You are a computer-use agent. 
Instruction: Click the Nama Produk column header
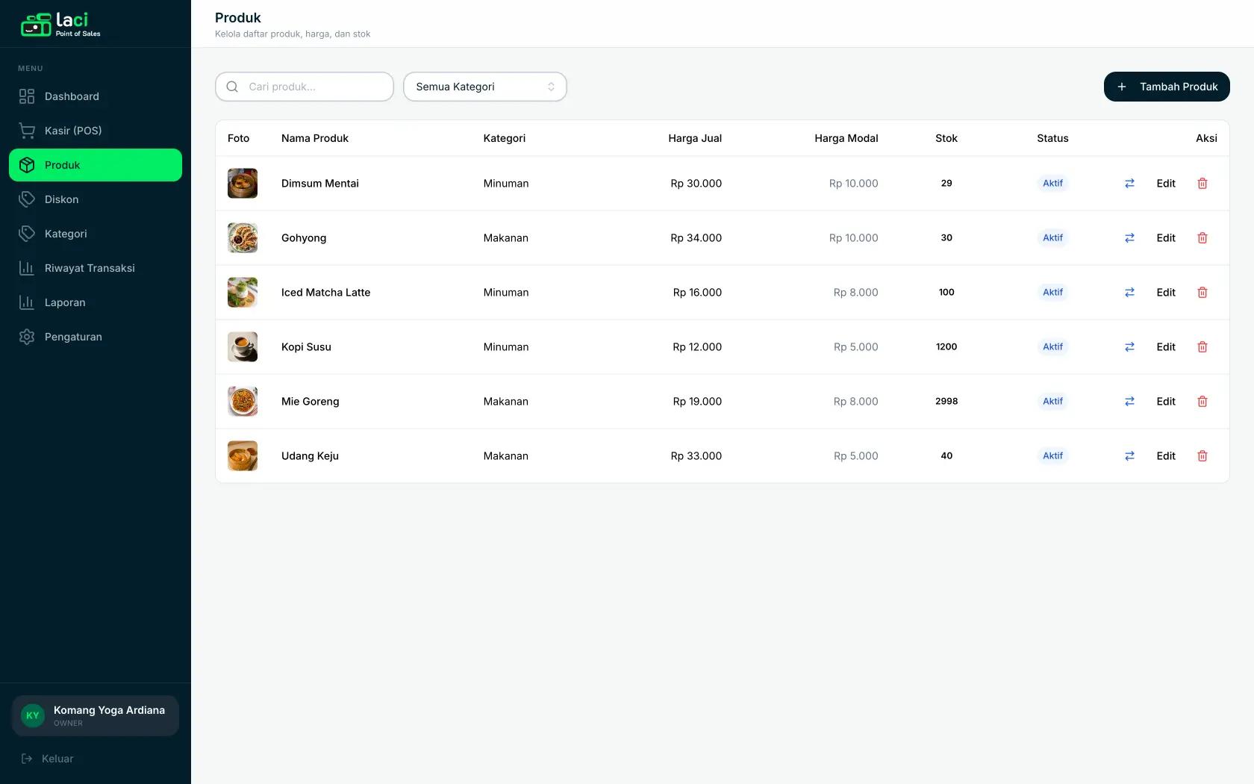pyautogui.click(x=315, y=138)
